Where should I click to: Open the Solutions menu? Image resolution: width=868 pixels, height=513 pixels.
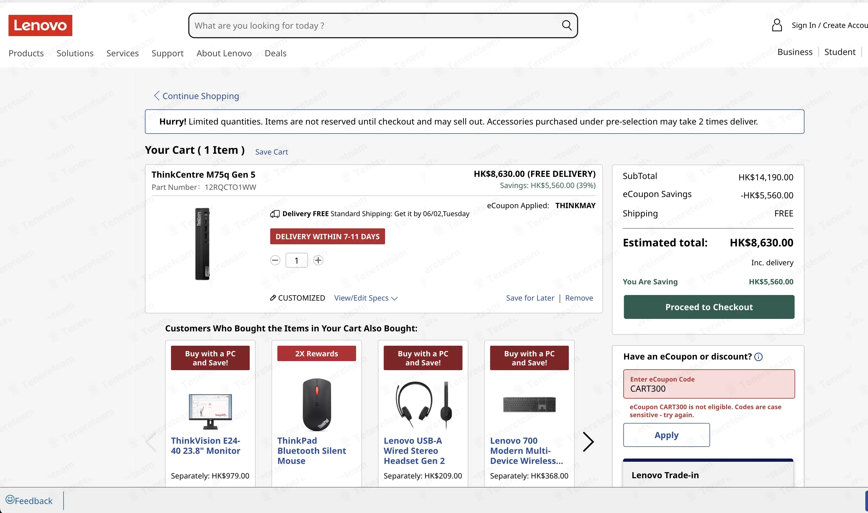coord(75,53)
